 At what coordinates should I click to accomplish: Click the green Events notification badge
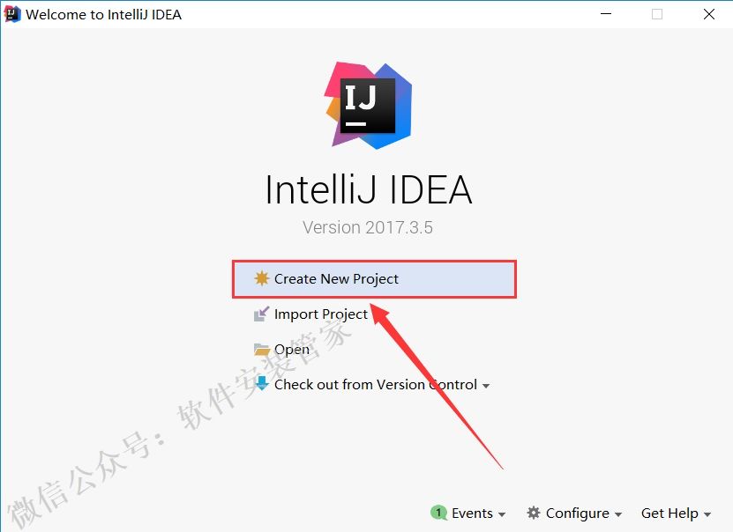pyautogui.click(x=438, y=513)
